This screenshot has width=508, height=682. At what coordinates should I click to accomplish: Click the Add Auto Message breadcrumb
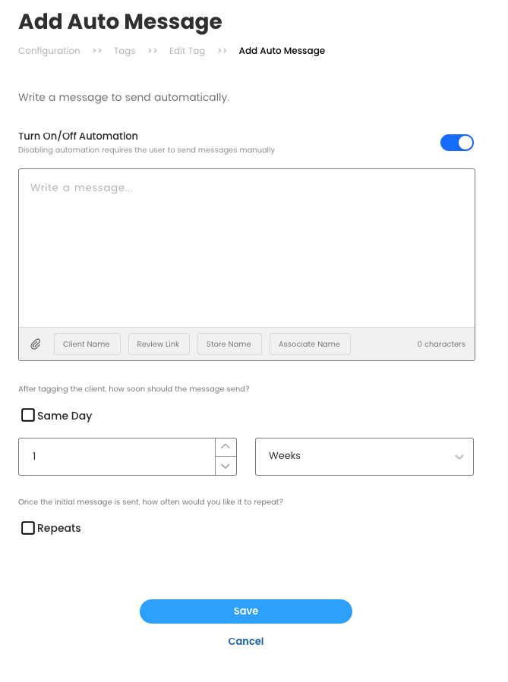tap(282, 51)
